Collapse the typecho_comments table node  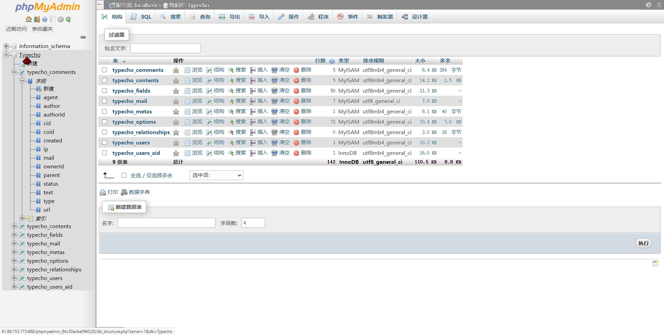14,72
